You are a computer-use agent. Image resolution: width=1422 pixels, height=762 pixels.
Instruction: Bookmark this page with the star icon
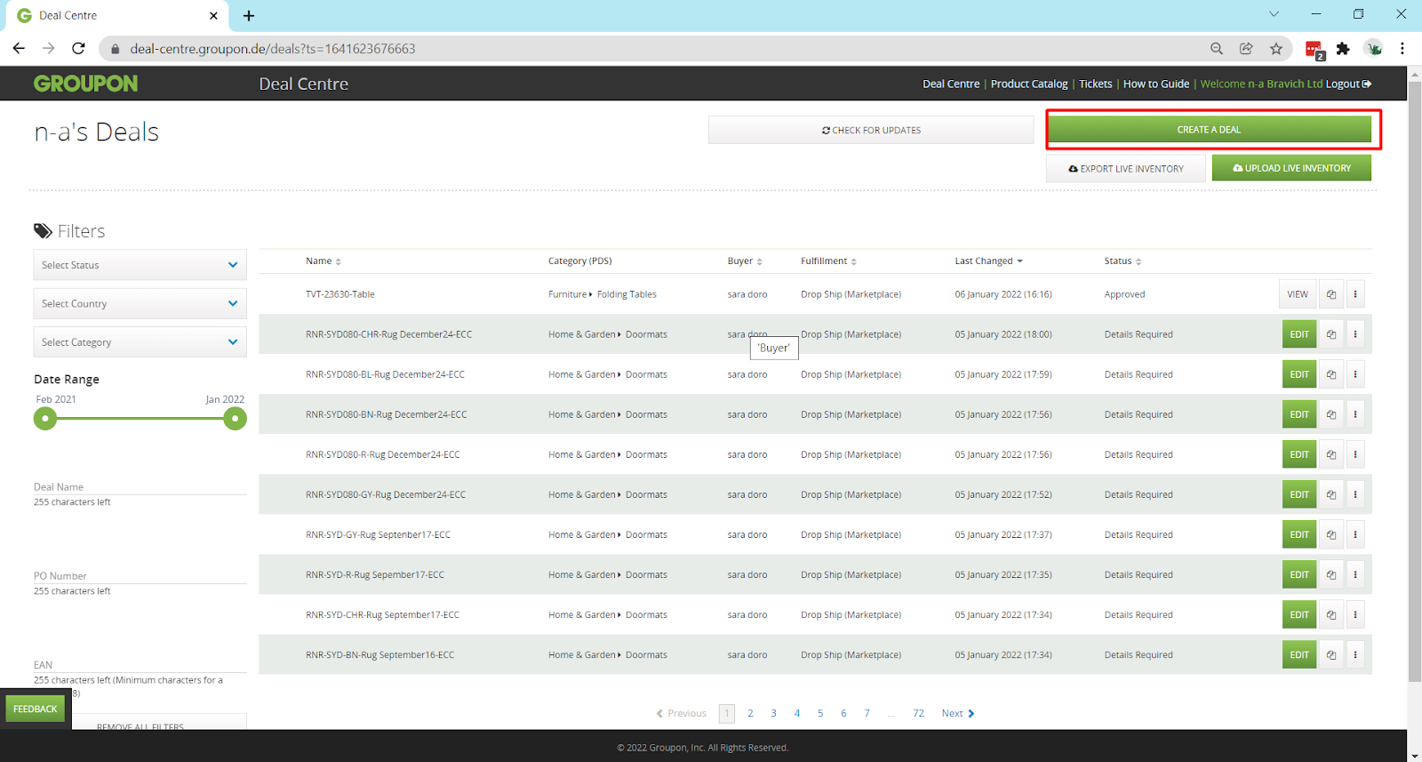[1276, 49]
